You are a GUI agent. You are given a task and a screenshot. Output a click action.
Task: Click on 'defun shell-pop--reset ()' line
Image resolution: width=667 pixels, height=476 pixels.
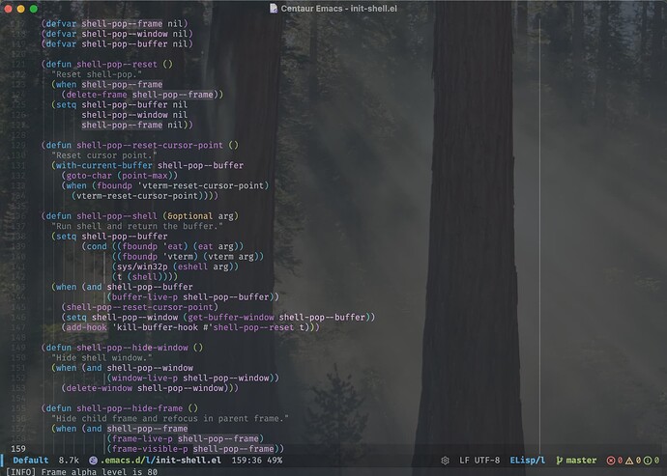(x=107, y=64)
